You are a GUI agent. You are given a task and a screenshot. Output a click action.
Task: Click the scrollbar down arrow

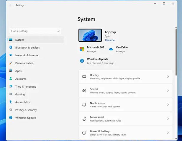pos(176,139)
